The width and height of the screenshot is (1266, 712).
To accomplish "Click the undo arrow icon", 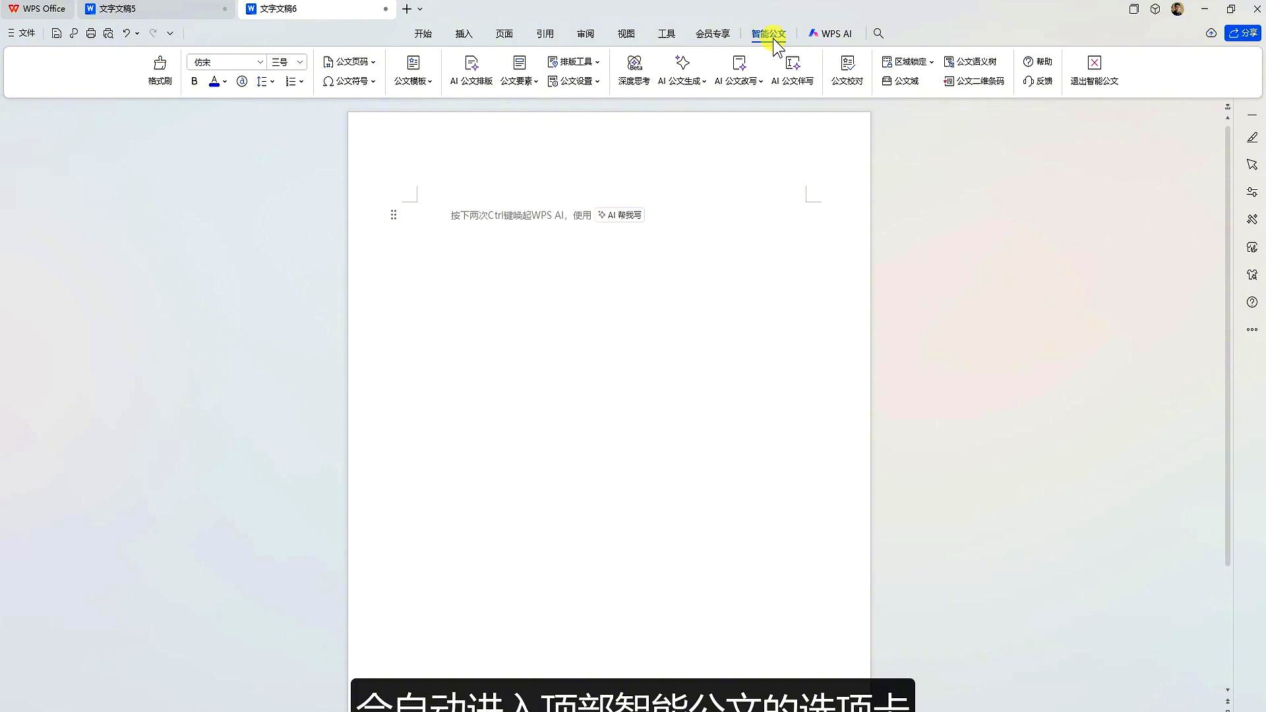I will point(126,33).
